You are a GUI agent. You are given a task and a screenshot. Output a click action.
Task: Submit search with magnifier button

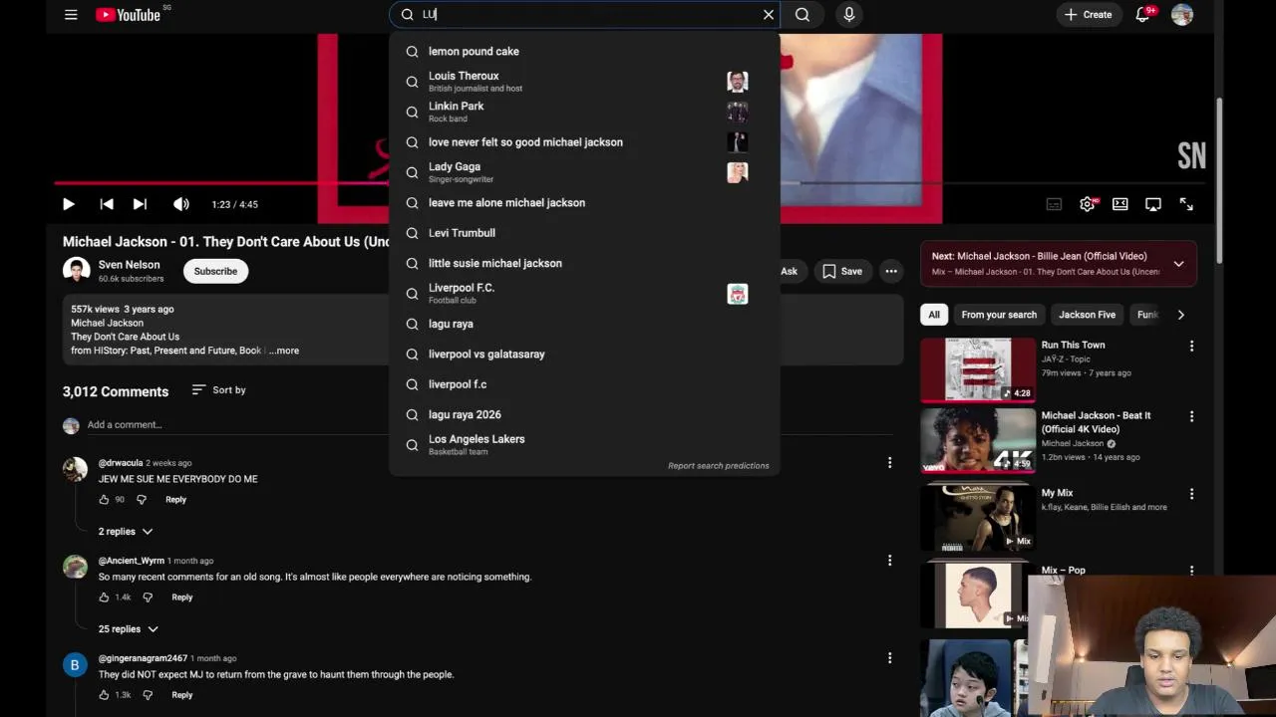click(801, 15)
